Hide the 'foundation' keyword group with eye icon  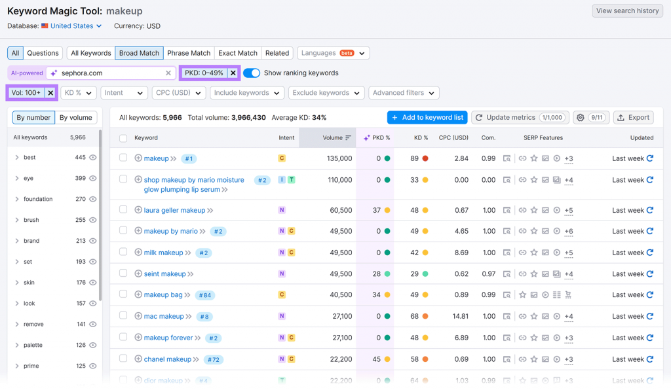pos(93,199)
